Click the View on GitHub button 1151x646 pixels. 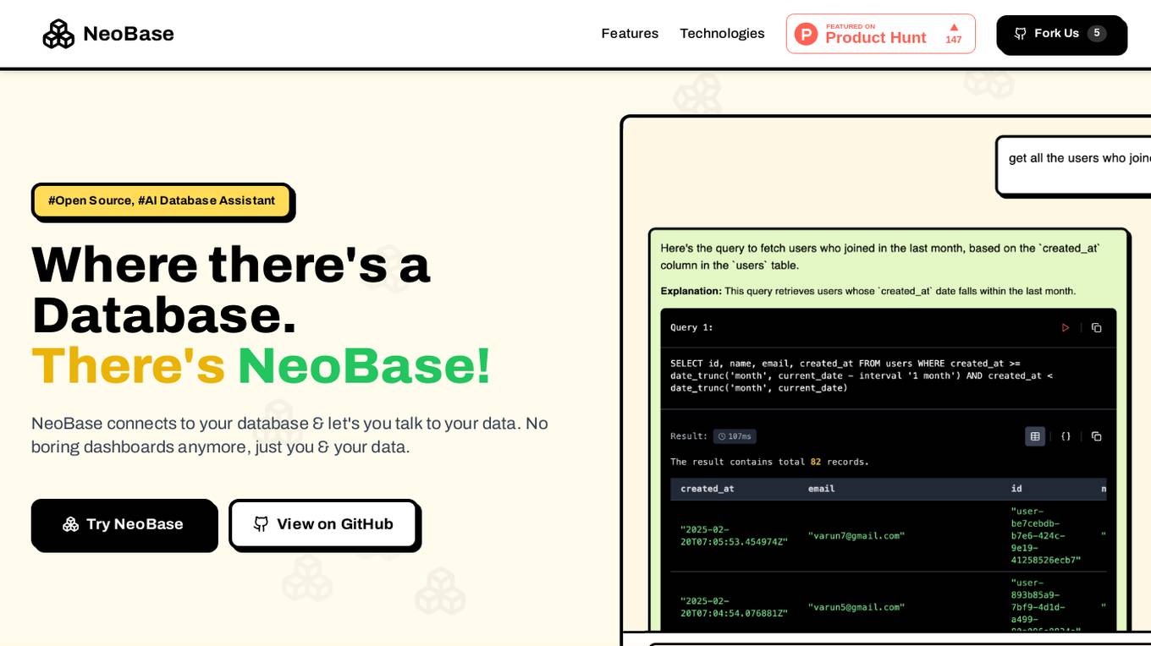point(323,524)
